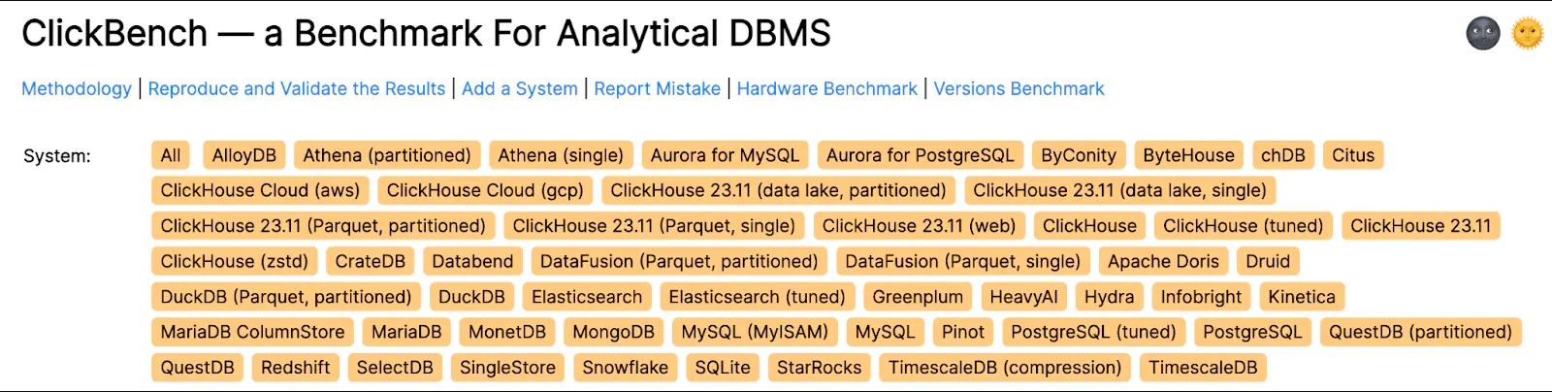Open the Methodology link
1552x392 pixels.
[x=77, y=89]
